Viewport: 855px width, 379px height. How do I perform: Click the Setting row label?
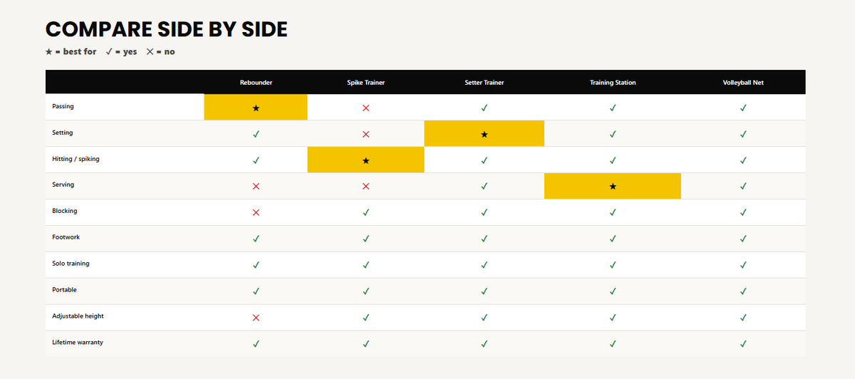(x=62, y=133)
